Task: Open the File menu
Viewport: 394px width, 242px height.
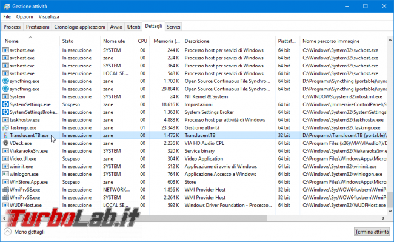Action: click(x=7, y=16)
